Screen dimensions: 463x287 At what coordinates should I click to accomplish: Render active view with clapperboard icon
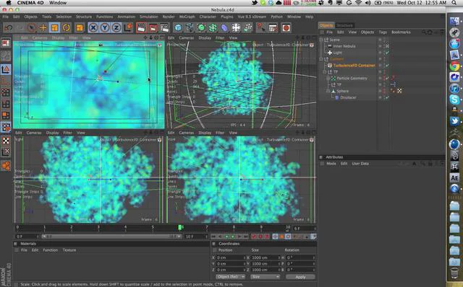[142, 28]
